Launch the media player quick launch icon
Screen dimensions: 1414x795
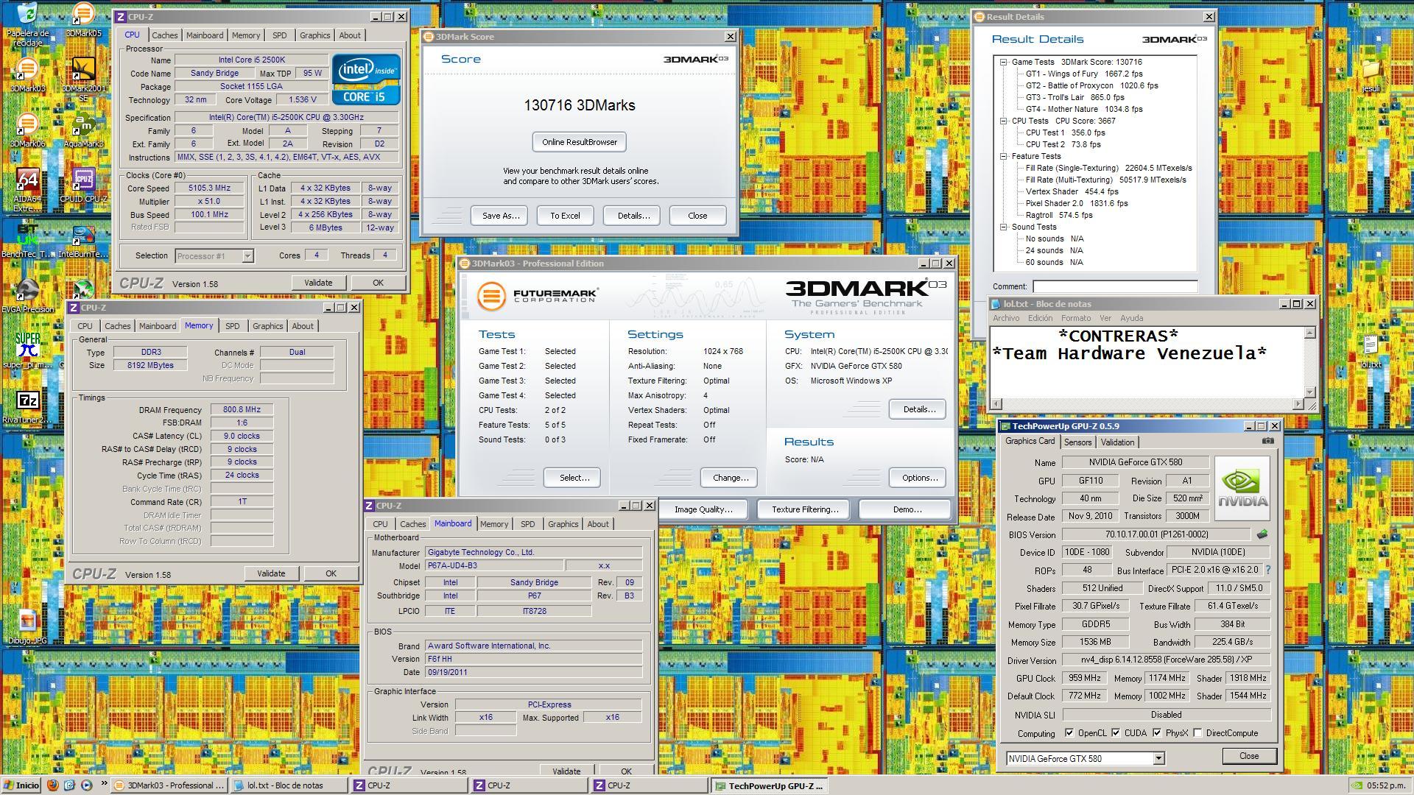[x=86, y=785]
